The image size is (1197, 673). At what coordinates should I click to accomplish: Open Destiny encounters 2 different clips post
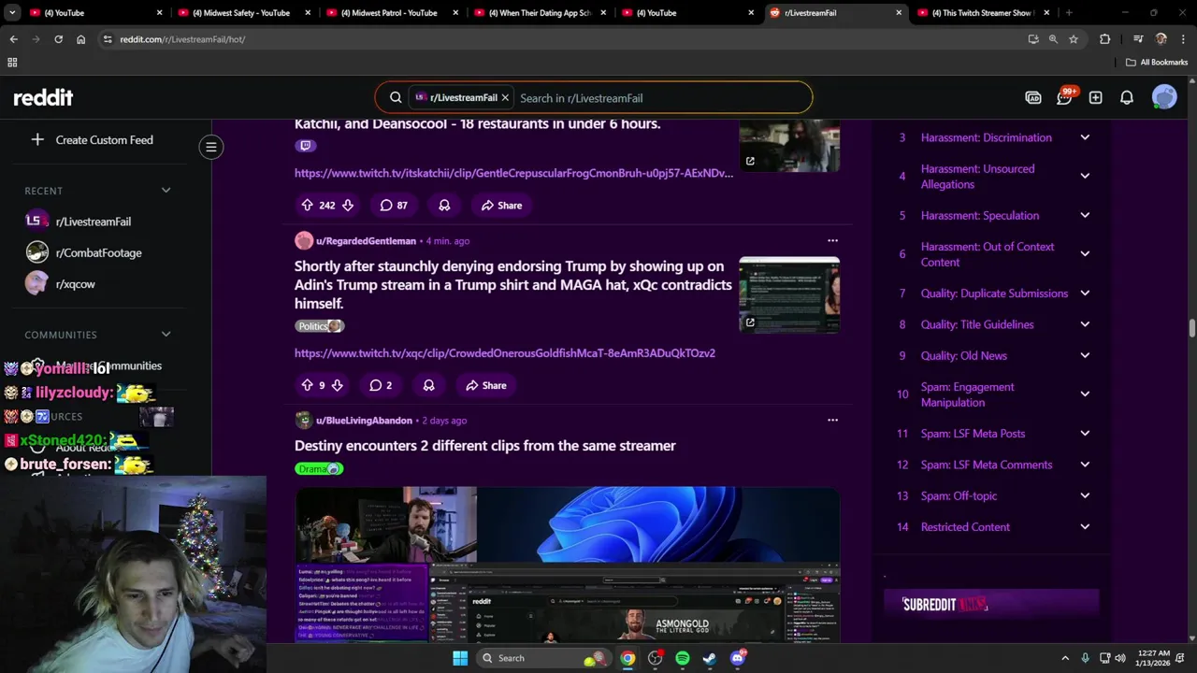click(x=484, y=446)
